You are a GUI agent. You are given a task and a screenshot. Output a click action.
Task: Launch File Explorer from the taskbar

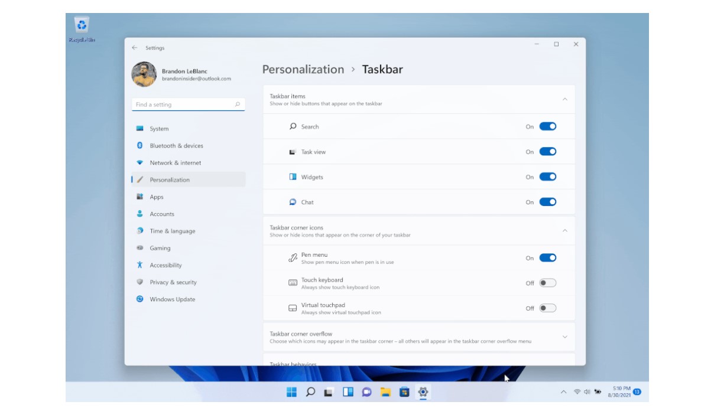385,392
